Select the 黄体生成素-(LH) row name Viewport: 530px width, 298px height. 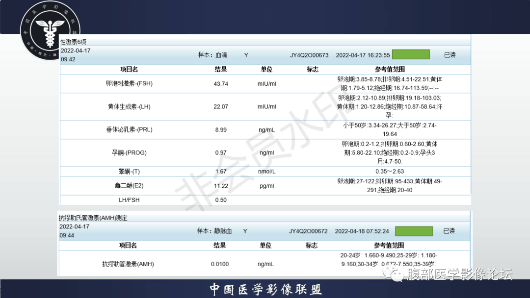click(x=129, y=107)
